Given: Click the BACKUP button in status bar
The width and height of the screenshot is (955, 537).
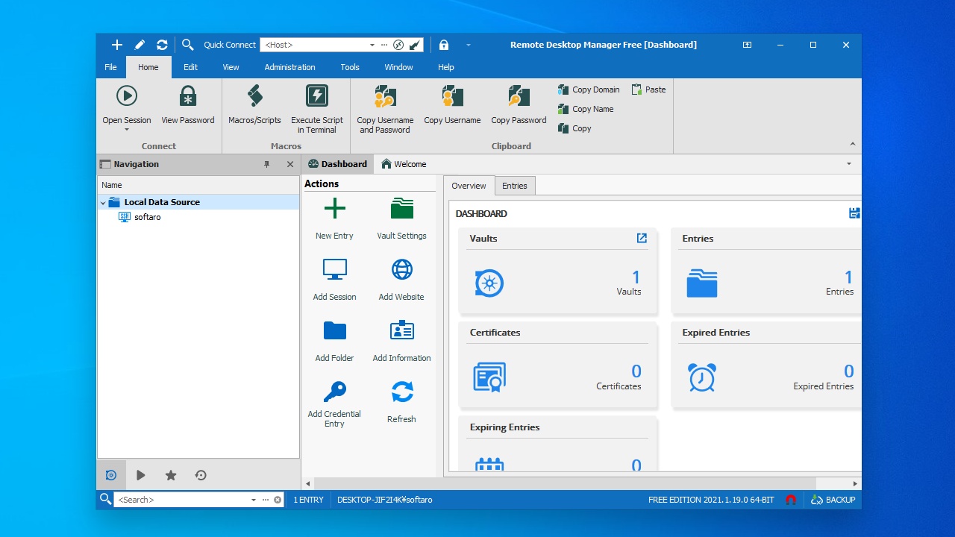Looking at the screenshot, I should click(x=833, y=500).
